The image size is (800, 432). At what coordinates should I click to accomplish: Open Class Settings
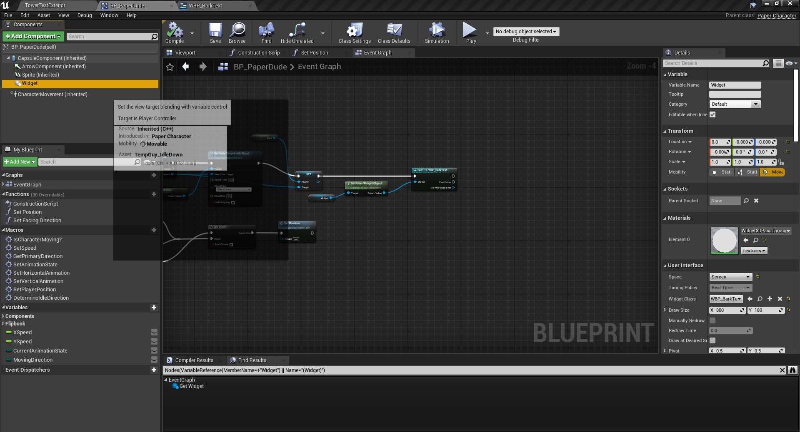click(x=355, y=33)
